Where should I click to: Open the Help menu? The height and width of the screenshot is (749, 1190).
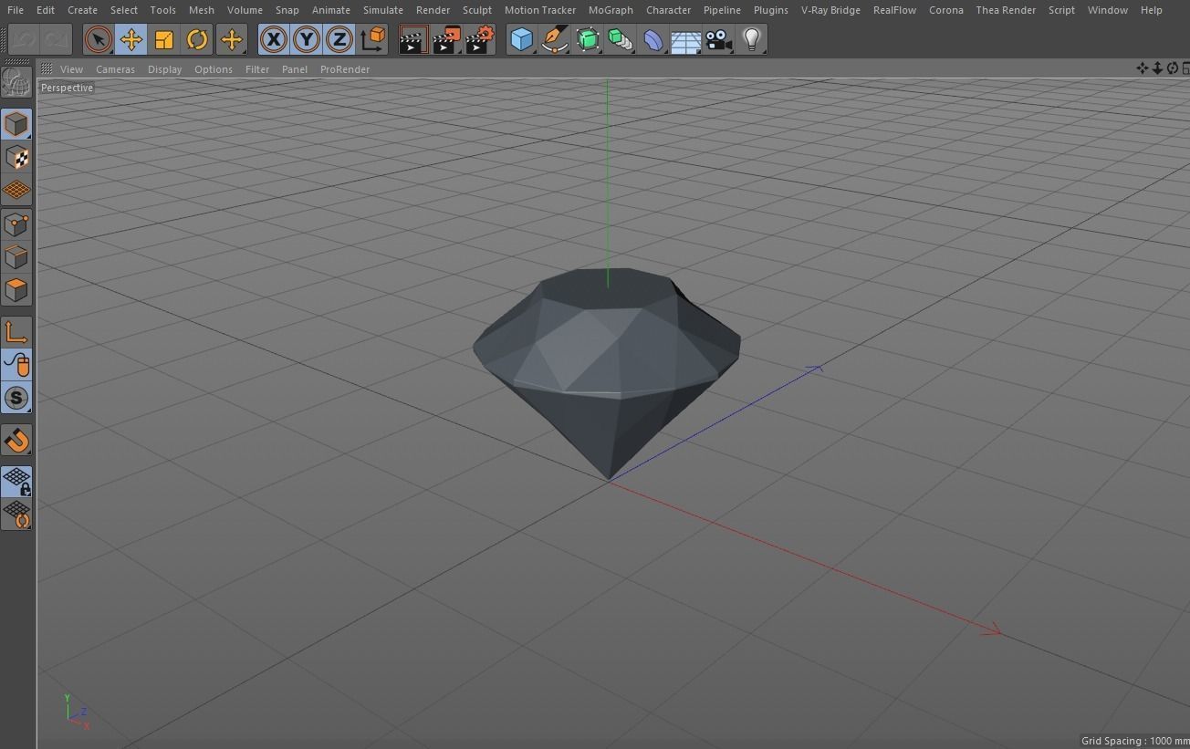point(1152,10)
